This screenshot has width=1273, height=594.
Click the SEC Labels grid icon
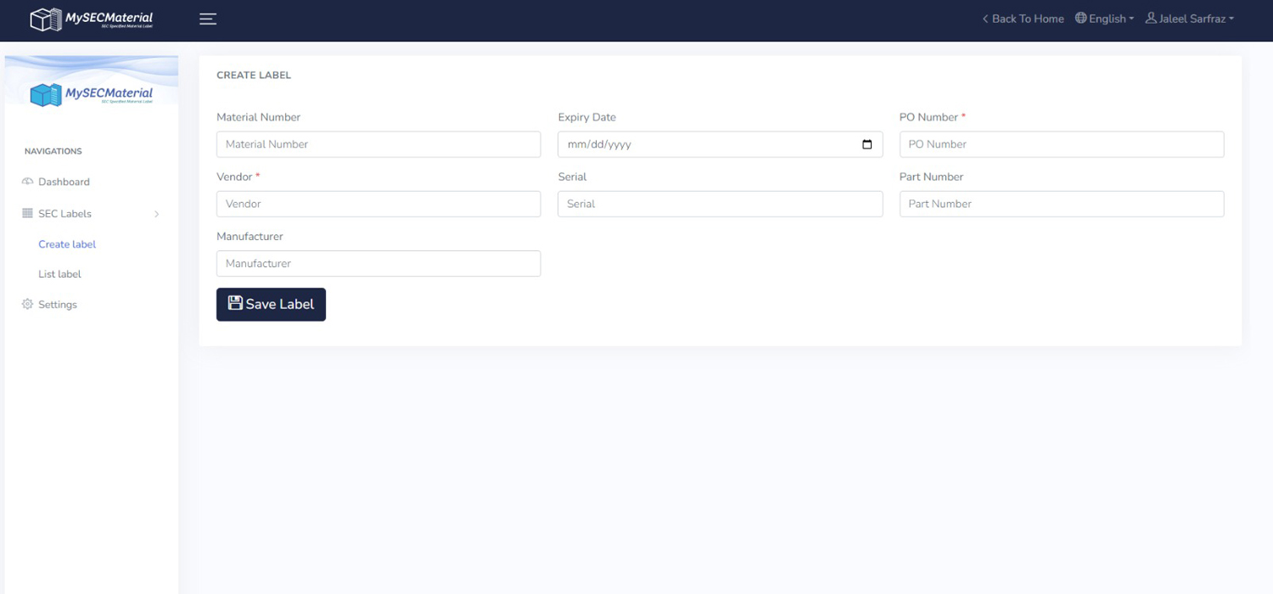click(27, 214)
